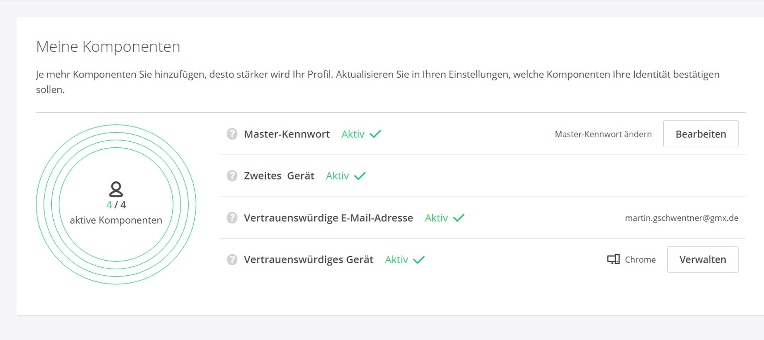Viewport: 764px width, 340px height.
Task: Click the checkmark beside Vertrauenswürdige E-Mail-Adresse
Action: [458, 218]
